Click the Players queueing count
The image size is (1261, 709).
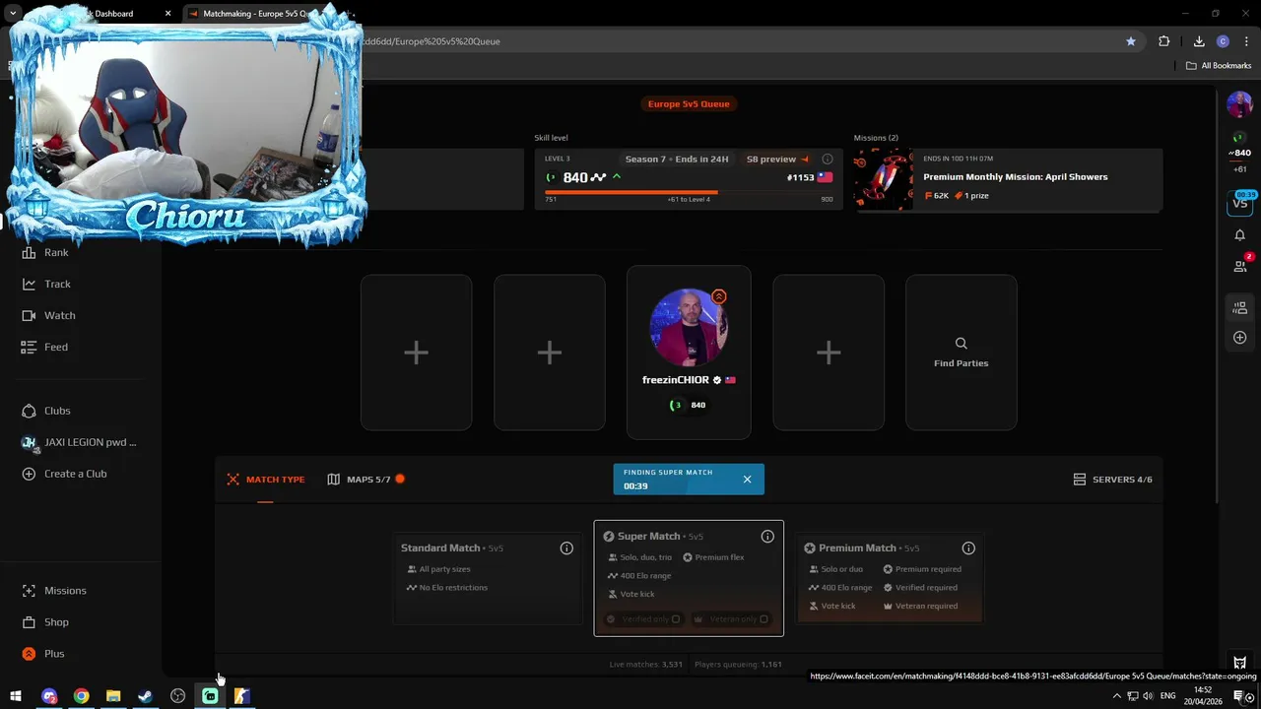tap(738, 665)
